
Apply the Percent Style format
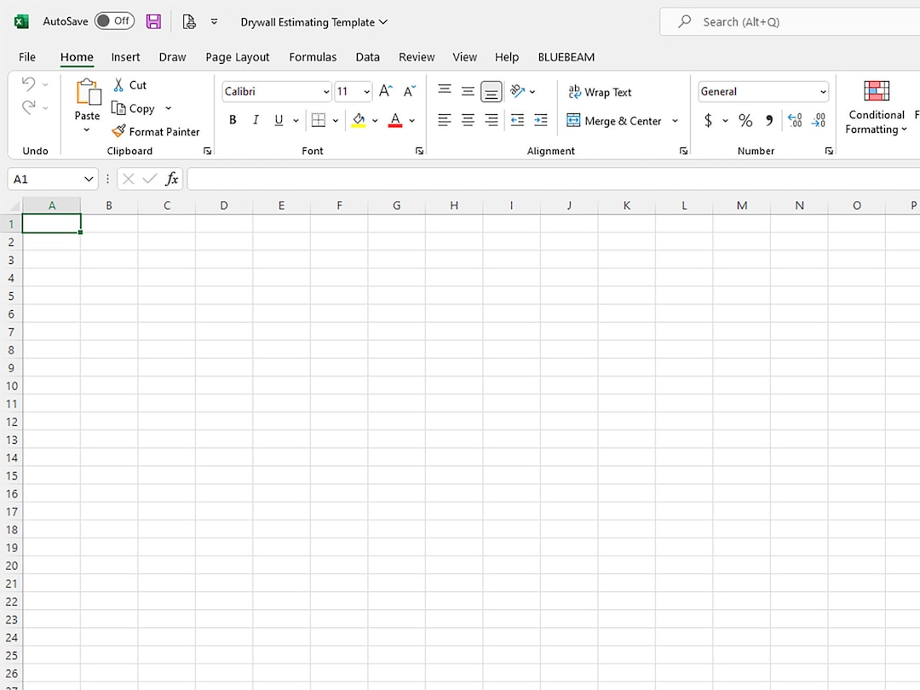click(x=745, y=120)
